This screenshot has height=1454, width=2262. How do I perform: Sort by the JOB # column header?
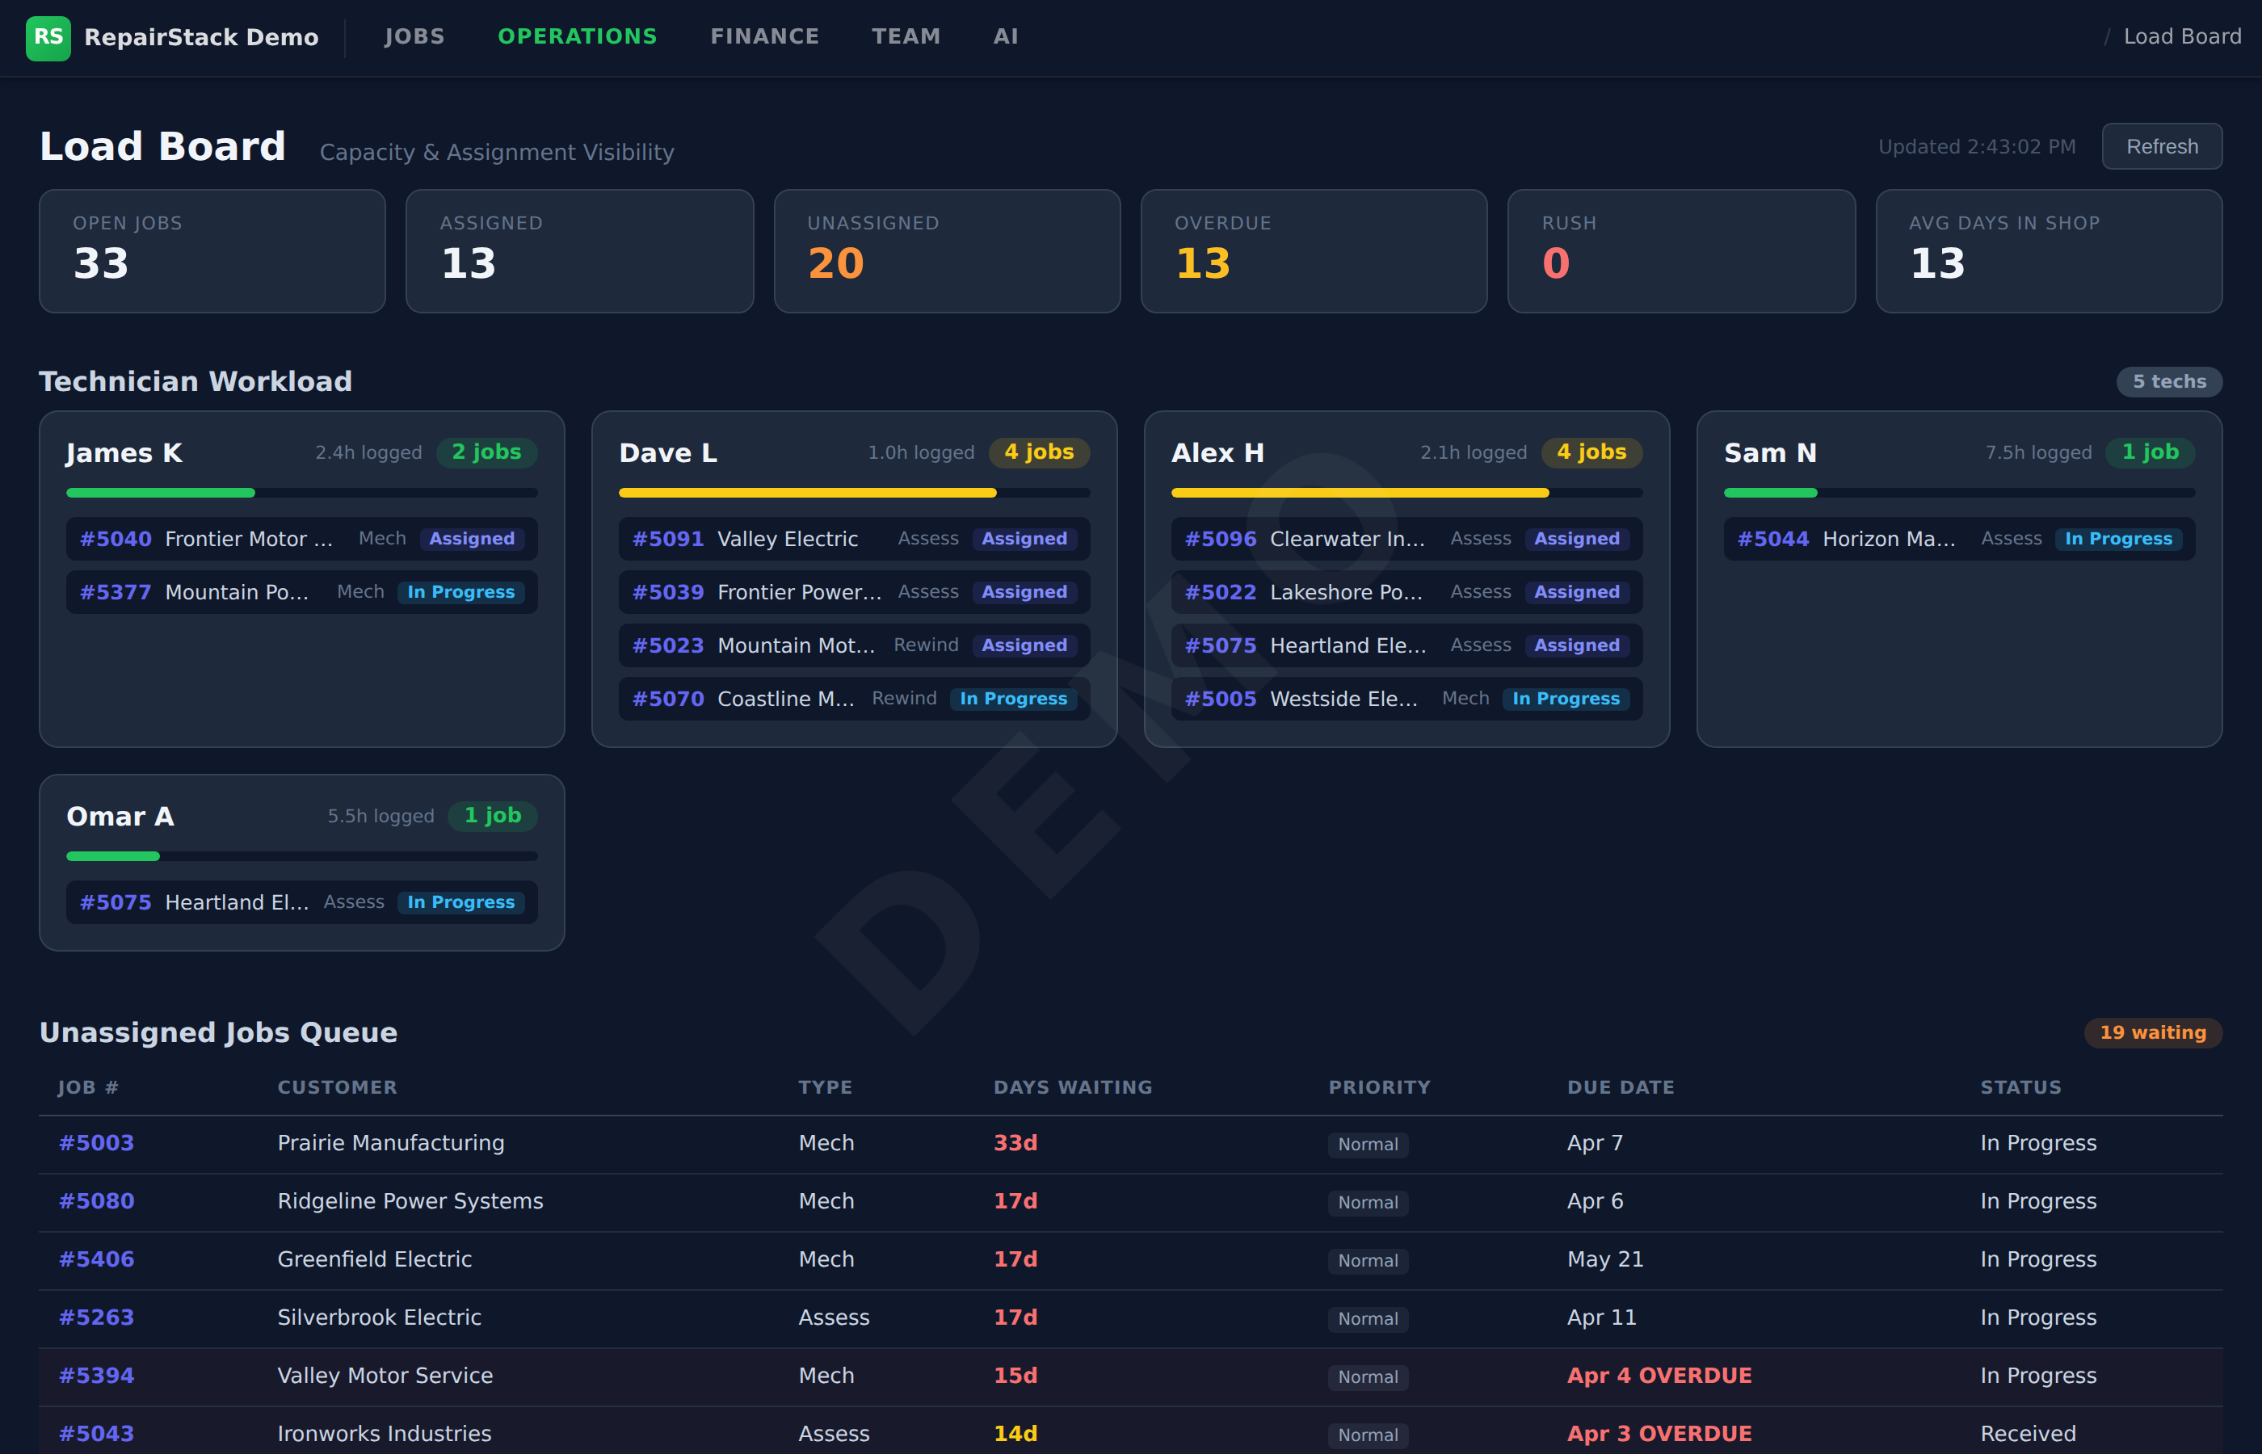coord(88,1087)
